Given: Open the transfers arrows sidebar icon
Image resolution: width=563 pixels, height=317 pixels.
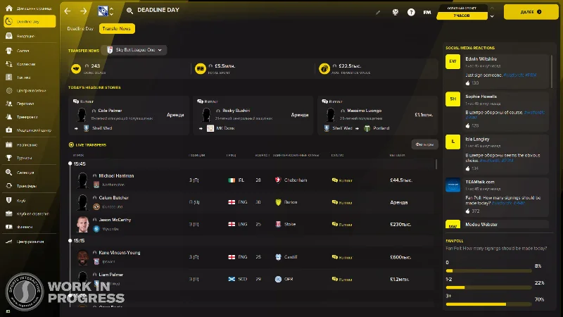Looking at the screenshot, I should [9, 186].
